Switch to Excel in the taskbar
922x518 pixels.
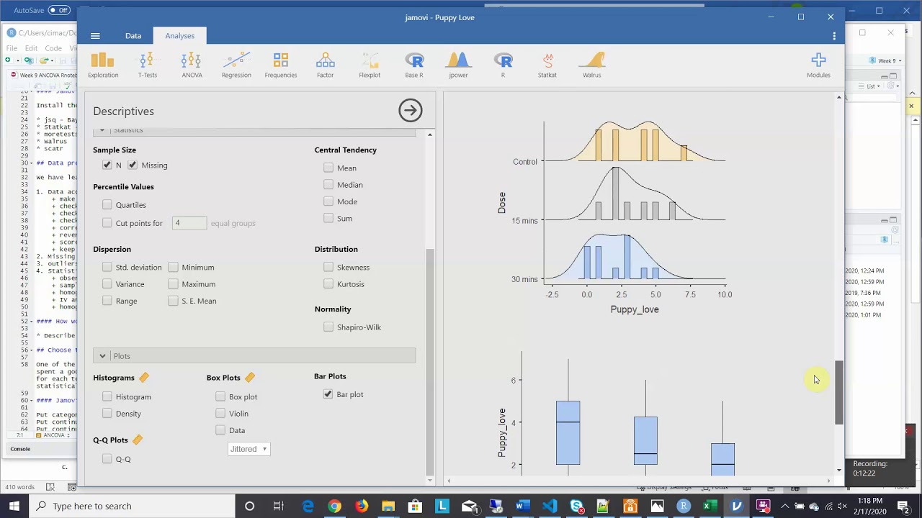pos(710,506)
